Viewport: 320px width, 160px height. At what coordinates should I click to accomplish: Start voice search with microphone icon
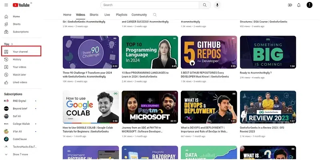pos(217,5)
